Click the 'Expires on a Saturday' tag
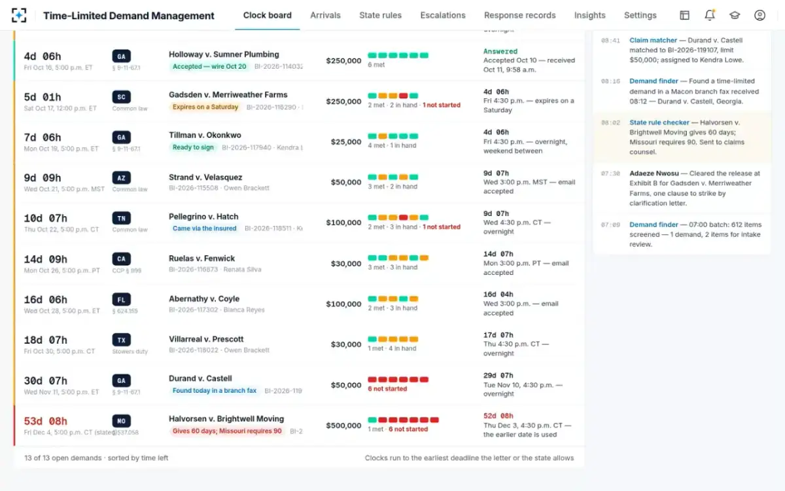 pos(205,107)
